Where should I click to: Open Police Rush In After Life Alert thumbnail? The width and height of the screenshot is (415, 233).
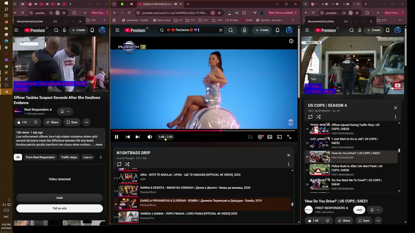(x=320, y=170)
